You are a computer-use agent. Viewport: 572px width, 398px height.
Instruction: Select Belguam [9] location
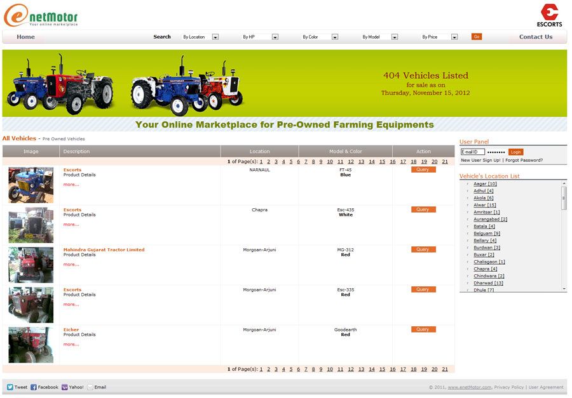[487, 233]
